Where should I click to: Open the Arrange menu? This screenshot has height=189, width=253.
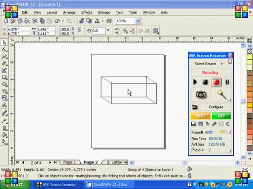pos(69,12)
